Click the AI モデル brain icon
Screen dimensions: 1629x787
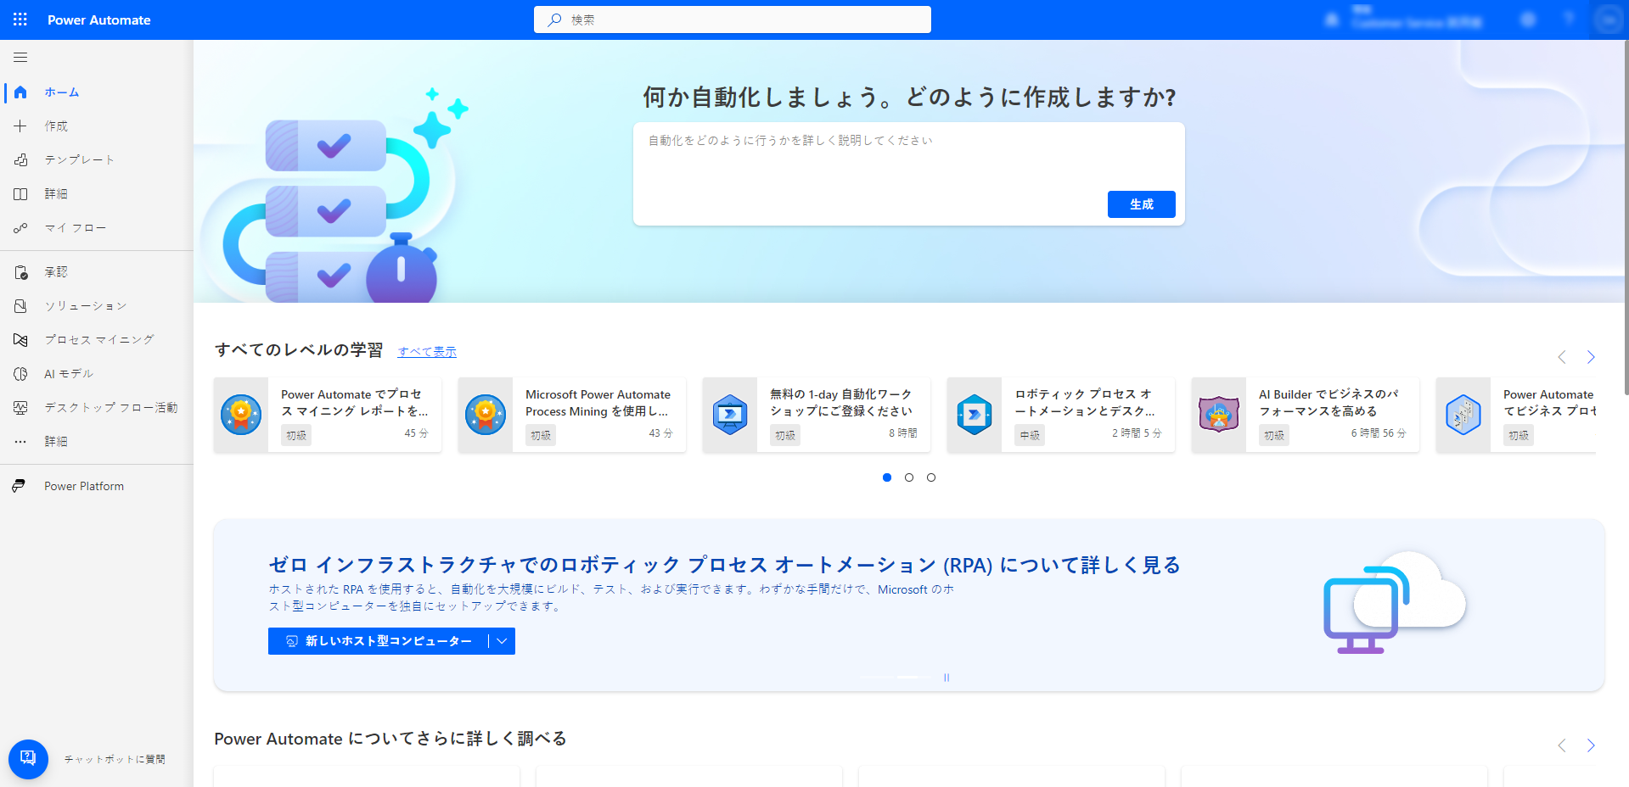point(20,374)
